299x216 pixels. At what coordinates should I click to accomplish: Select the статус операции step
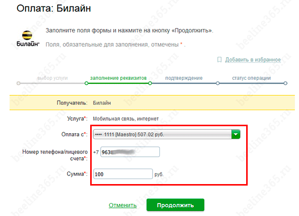pos(251,78)
